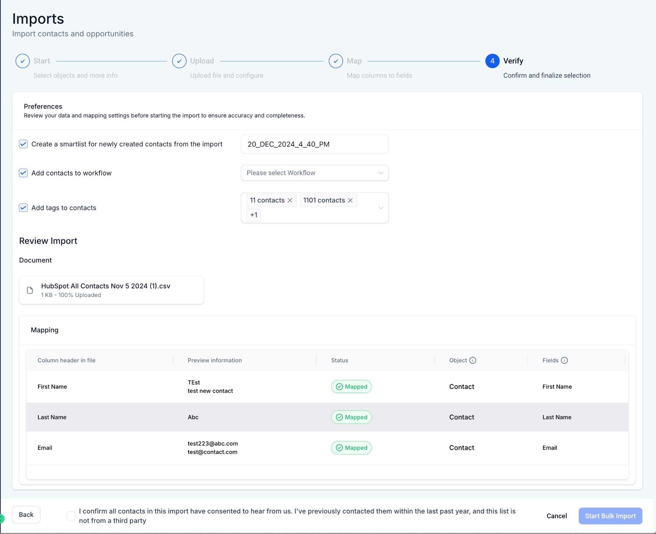Viewport: 656px width, 534px height.
Task: Click the Object column info icon
Action: 473,360
